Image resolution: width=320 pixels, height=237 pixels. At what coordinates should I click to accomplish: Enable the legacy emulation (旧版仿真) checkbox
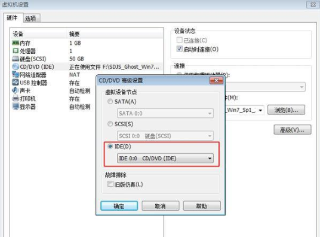tap(110, 184)
